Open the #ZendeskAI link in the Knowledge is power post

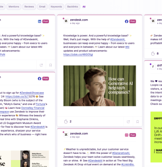click(x=118, y=39)
